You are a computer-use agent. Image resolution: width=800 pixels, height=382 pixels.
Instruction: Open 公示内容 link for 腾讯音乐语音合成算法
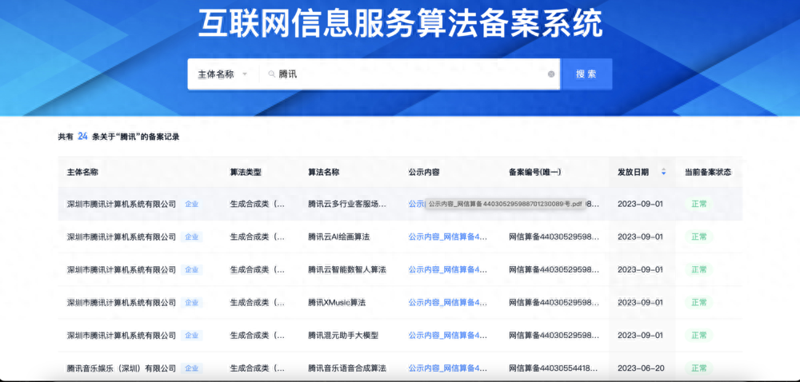(447, 368)
